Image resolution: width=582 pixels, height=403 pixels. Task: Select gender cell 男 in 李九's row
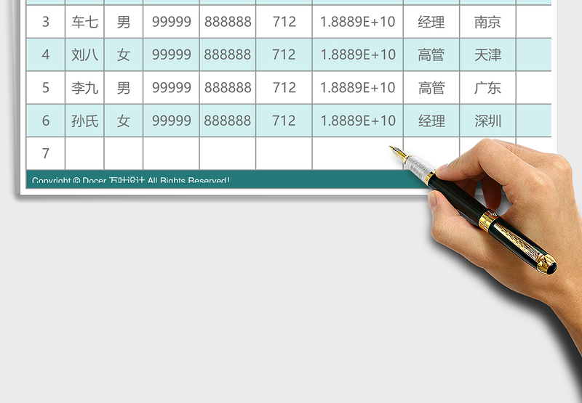pyautogui.click(x=124, y=88)
